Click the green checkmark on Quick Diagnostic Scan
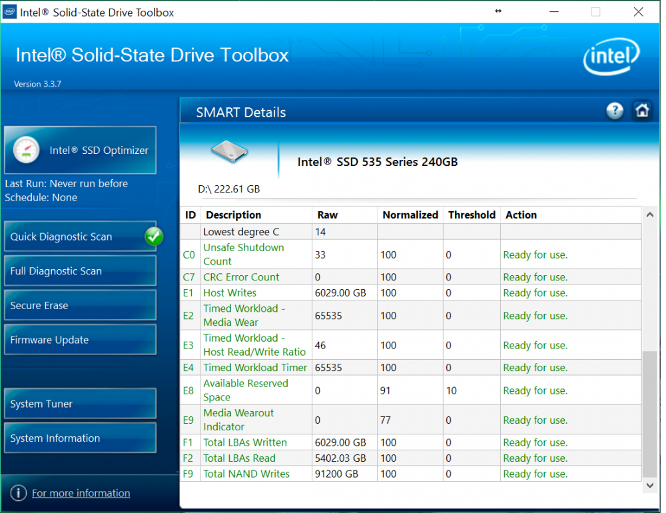The width and height of the screenshot is (666, 513). pyautogui.click(x=153, y=237)
